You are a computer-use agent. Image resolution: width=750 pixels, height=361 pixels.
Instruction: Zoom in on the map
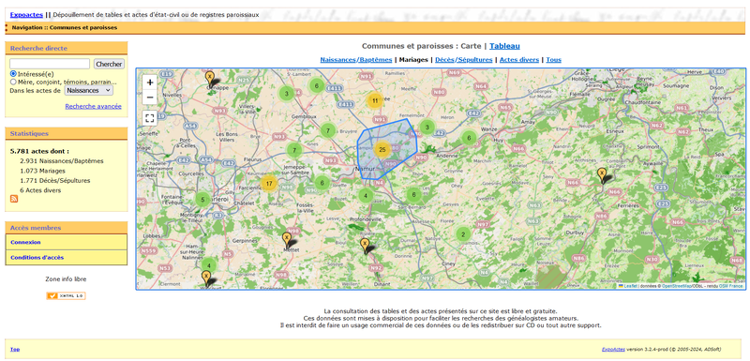coord(150,83)
